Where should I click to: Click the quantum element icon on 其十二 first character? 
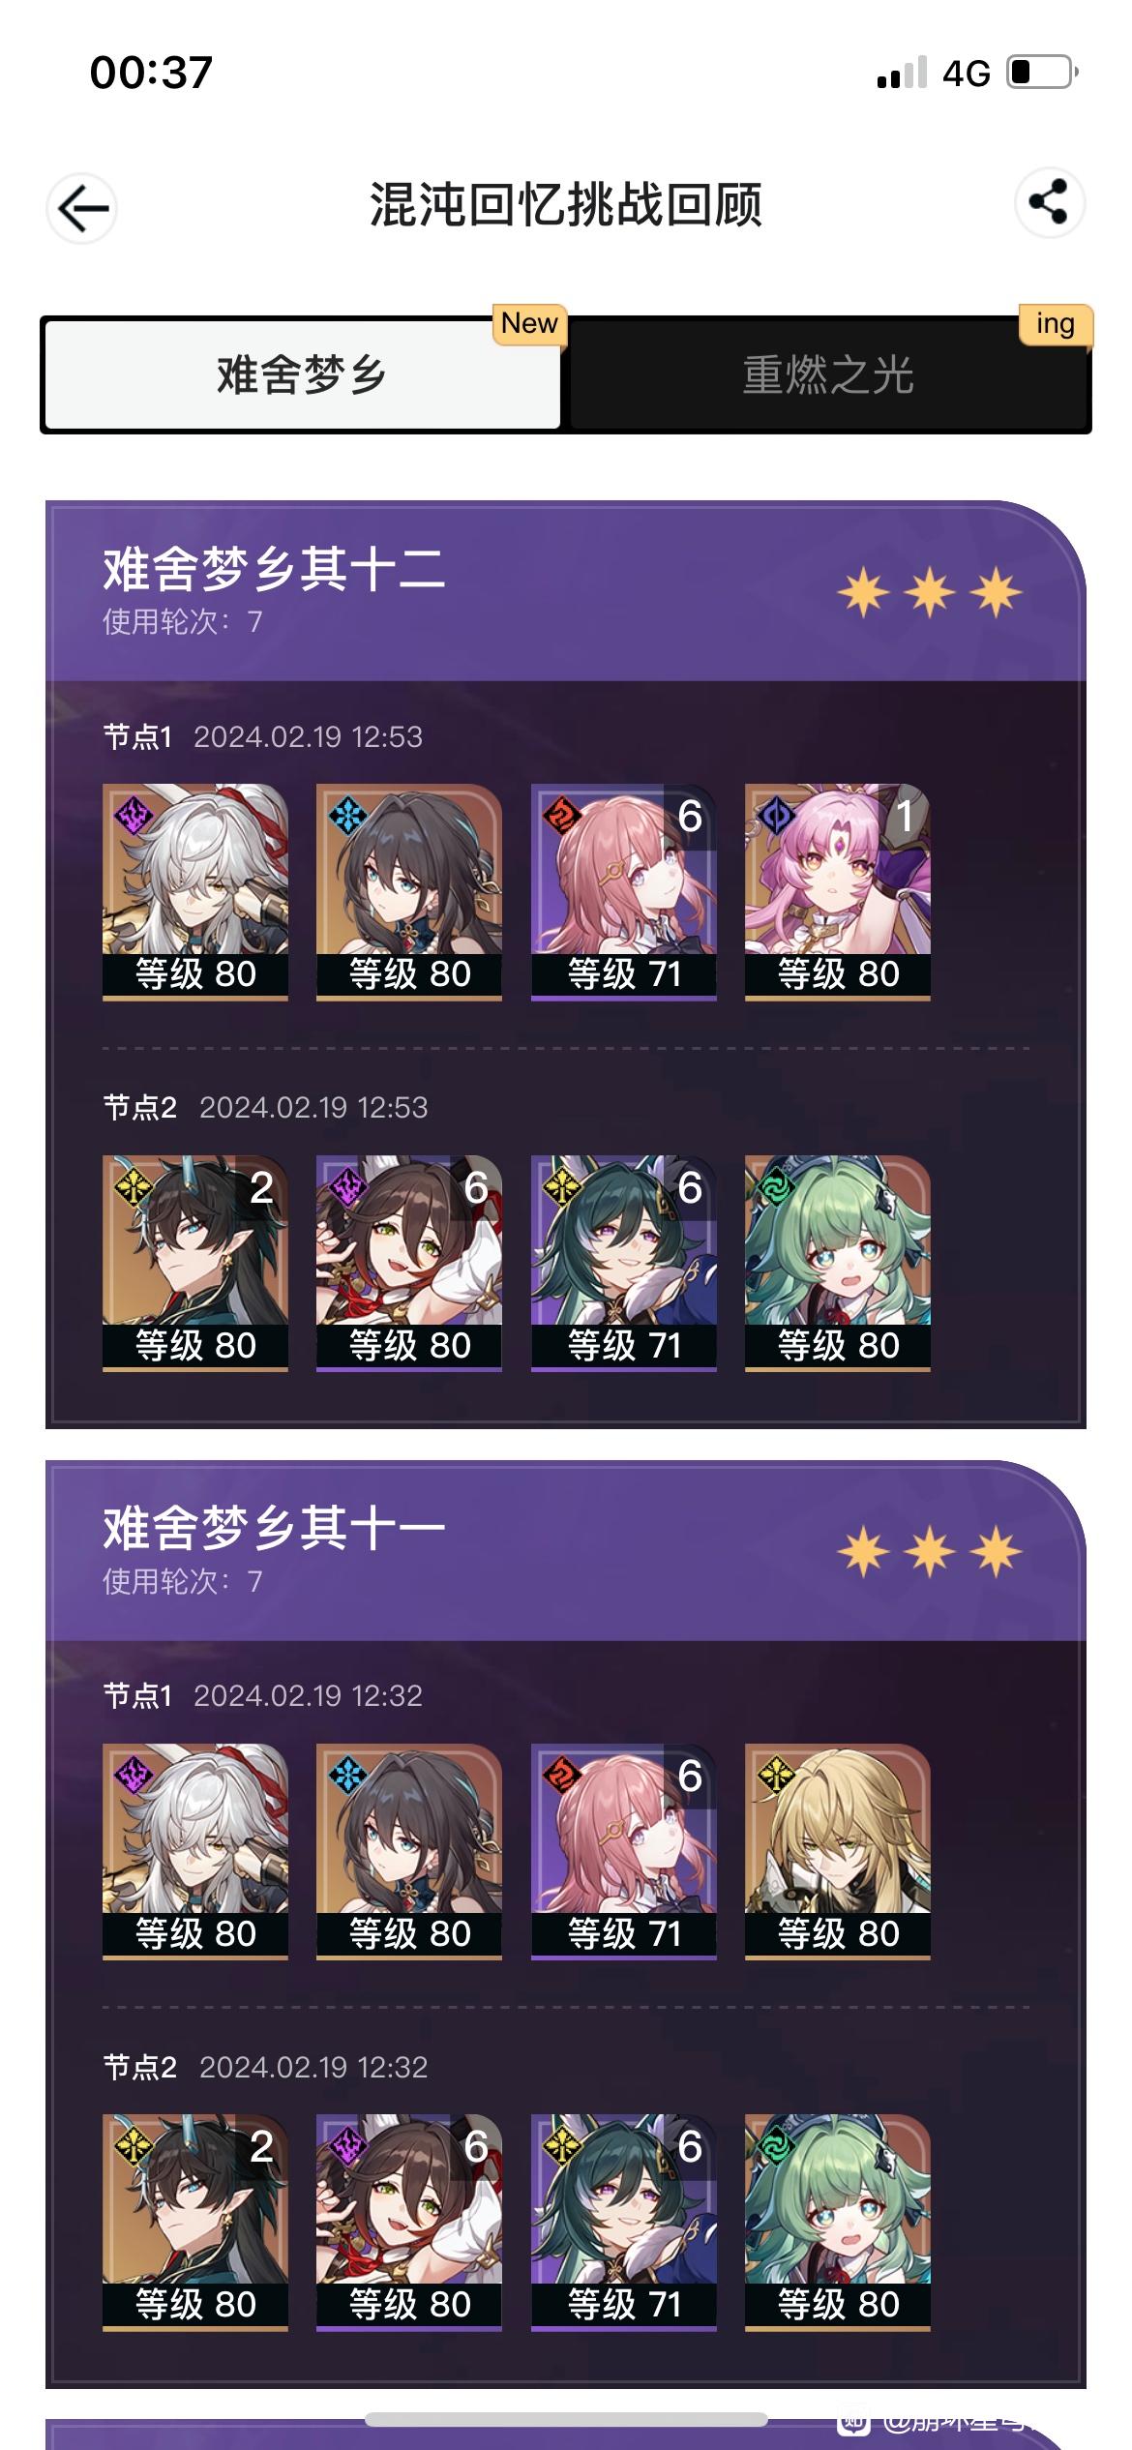[x=133, y=816]
